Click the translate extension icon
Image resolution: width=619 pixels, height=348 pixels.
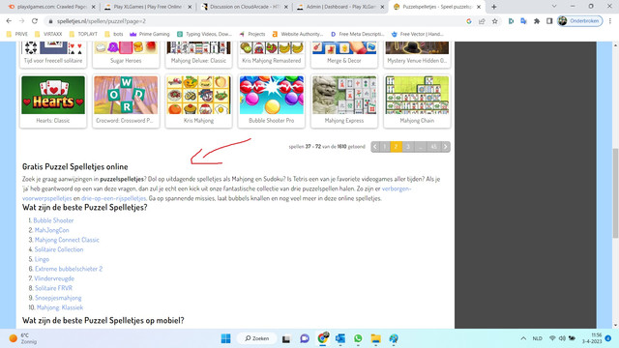[x=523, y=21]
